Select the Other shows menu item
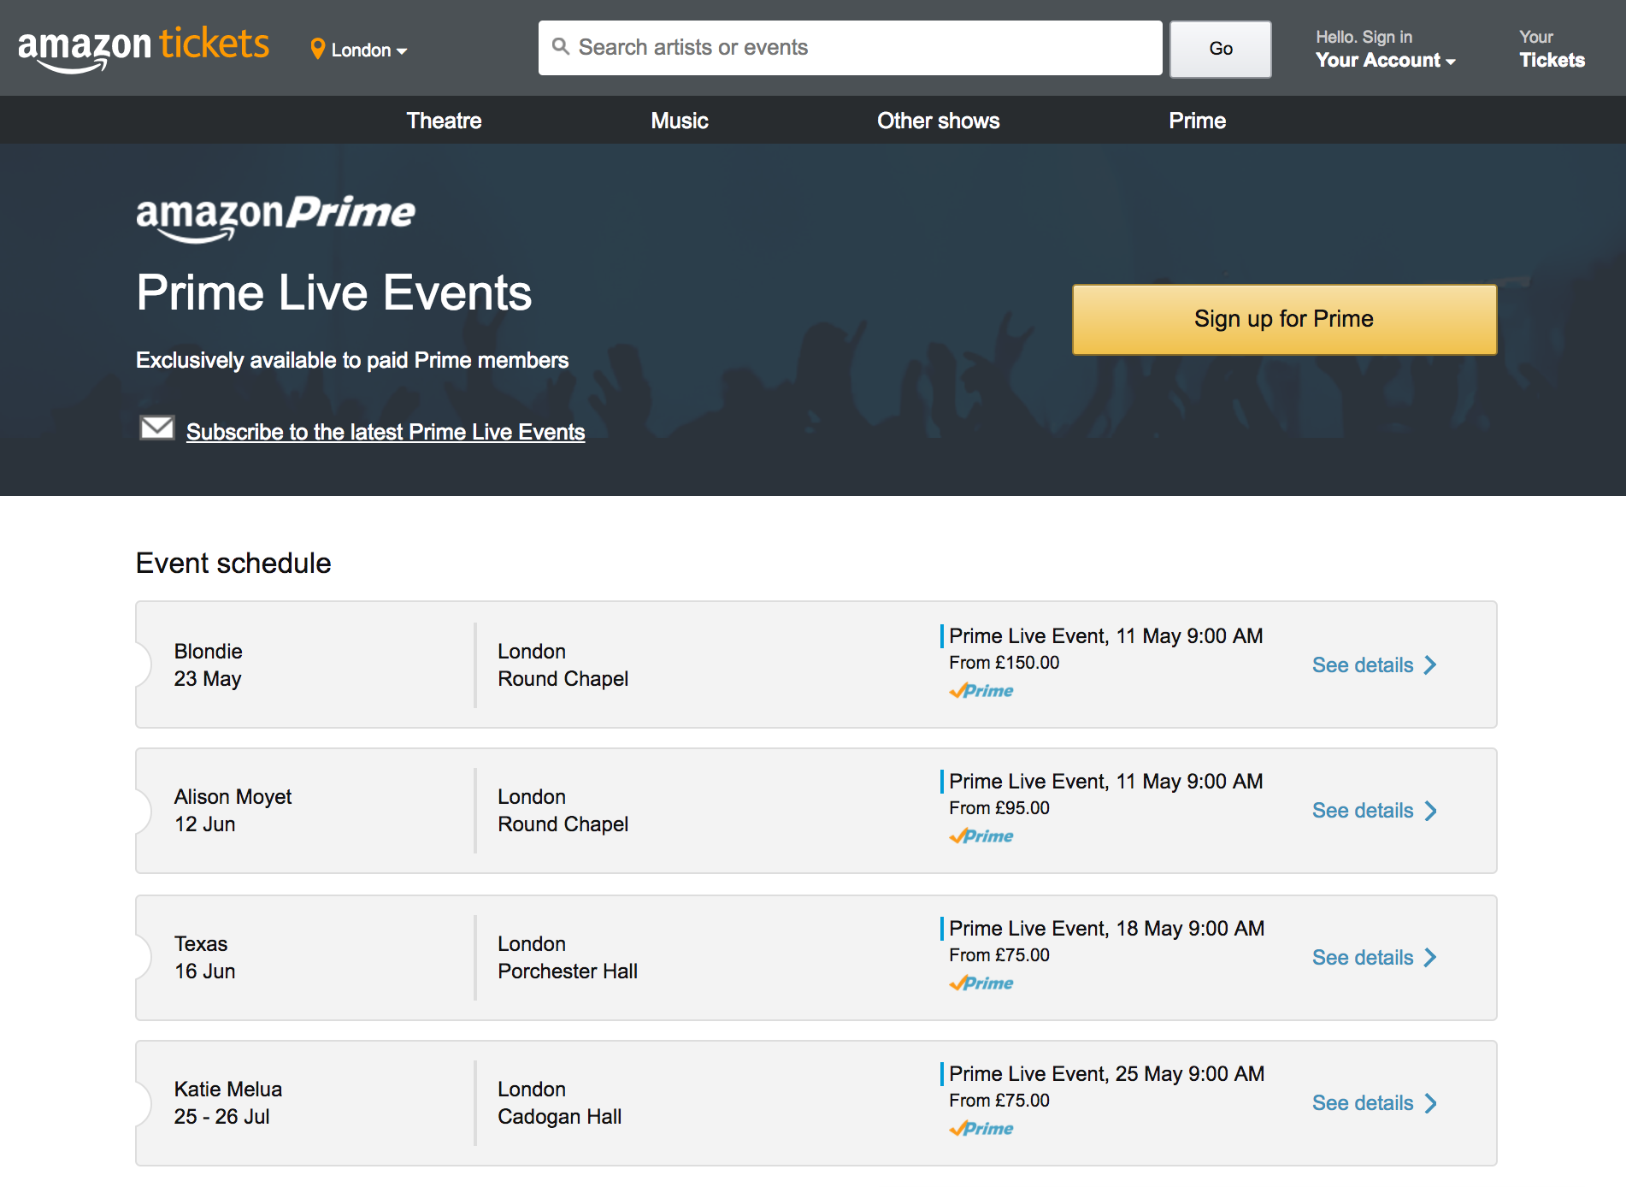The width and height of the screenshot is (1626, 1187). point(938,121)
